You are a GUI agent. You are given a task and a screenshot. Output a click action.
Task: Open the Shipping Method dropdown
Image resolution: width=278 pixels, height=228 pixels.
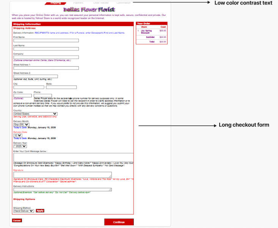click(24, 211)
